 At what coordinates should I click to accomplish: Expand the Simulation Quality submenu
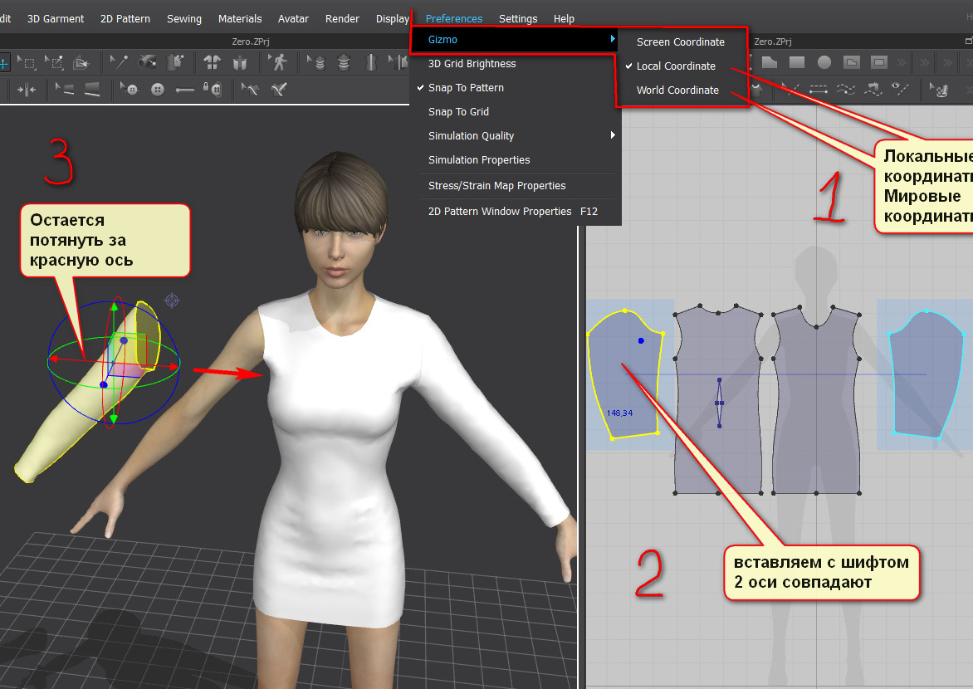515,136
